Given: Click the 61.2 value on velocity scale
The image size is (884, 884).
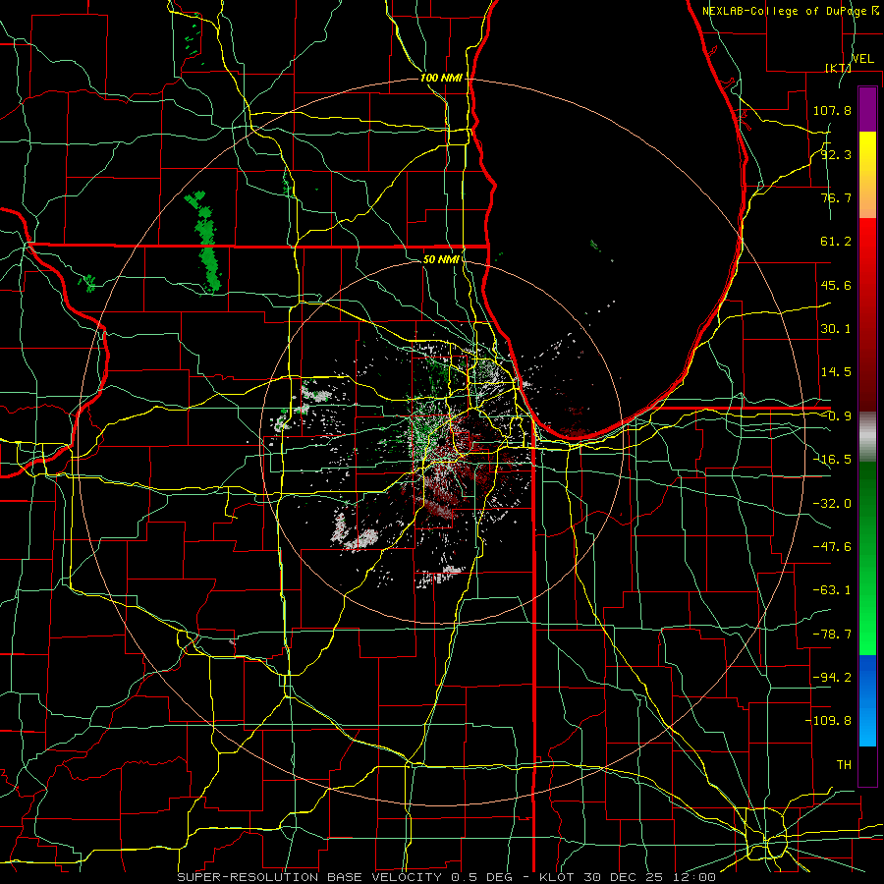Looking at the screenshot, I should (x=836, y=242).
